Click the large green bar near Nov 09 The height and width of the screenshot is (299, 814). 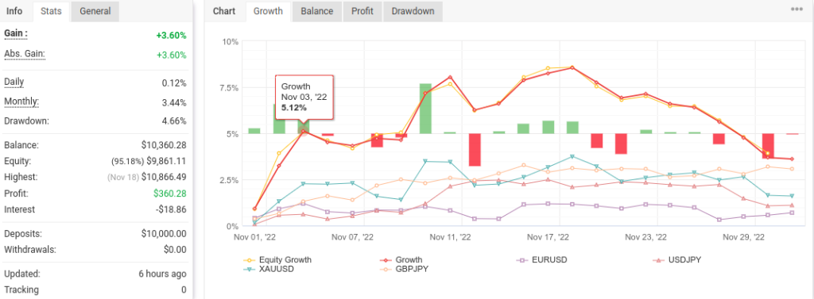tap(426, 109)
